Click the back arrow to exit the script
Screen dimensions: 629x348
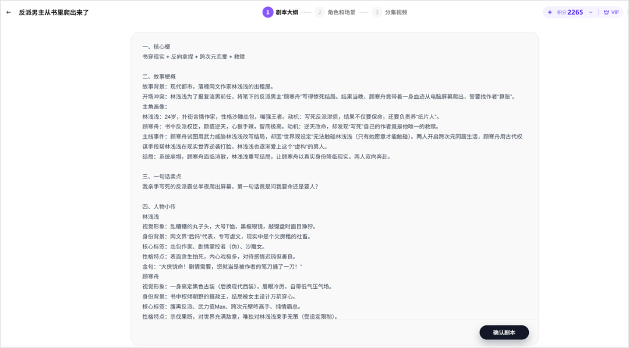9,11
